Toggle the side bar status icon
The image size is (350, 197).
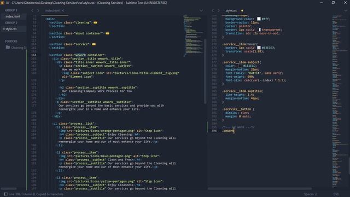pos(5,194)
